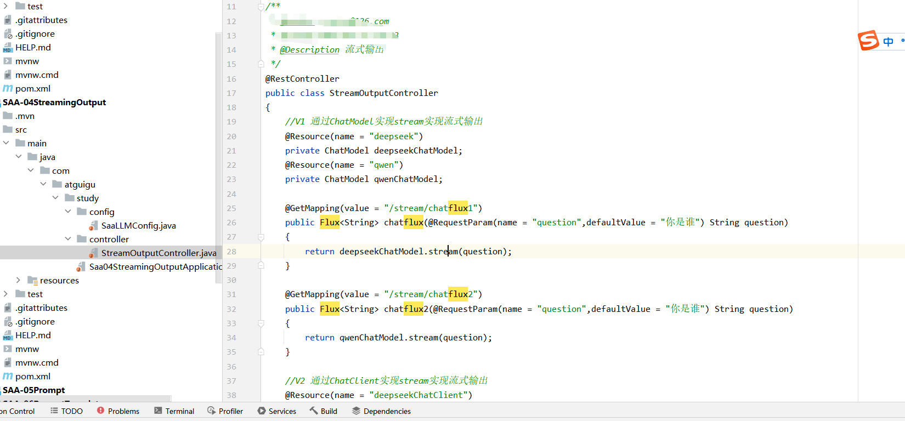Select the .mvn folder
Image resolution: width=905 pixels, height=421 pixels.
(25, 116)
